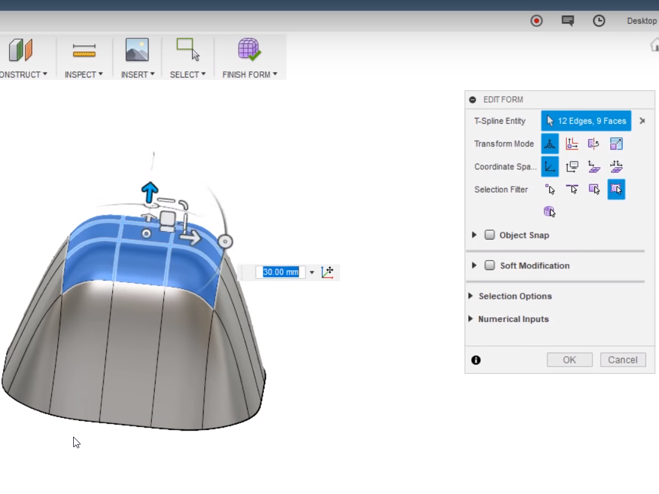The height and width of the screenshot is (494, 659).
Task: Select the Translation transform mode
Action: [572, 143]
